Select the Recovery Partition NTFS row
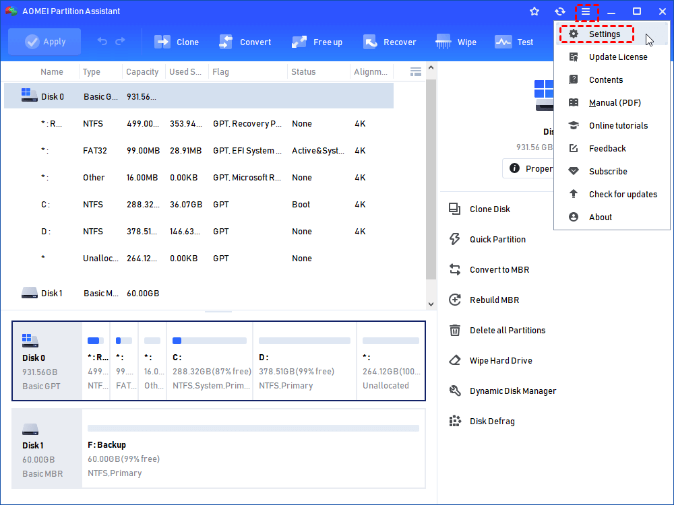The height and width of the screenshot is (505, 674). click(x=199, y=124)
